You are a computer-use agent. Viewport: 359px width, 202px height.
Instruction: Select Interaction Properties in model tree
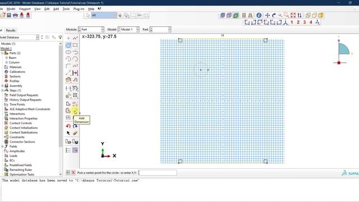coord(24,118)
